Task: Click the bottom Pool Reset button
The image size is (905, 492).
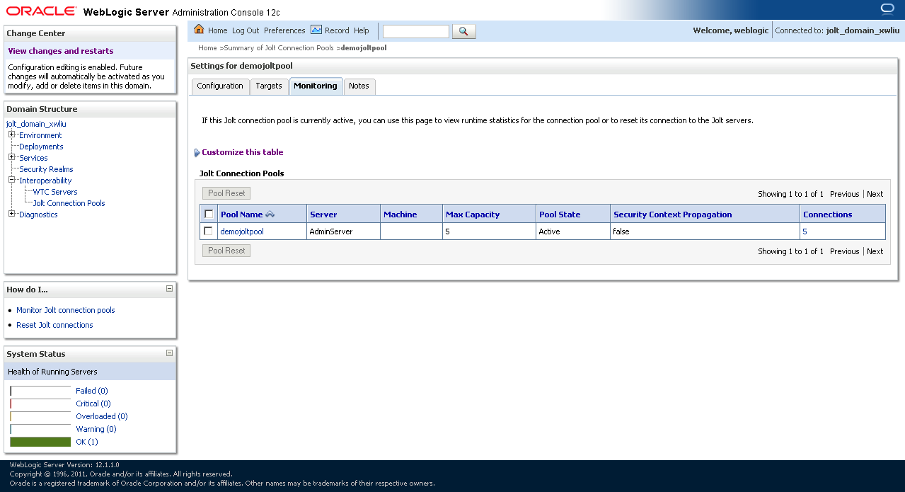Action: coord(226,251)
